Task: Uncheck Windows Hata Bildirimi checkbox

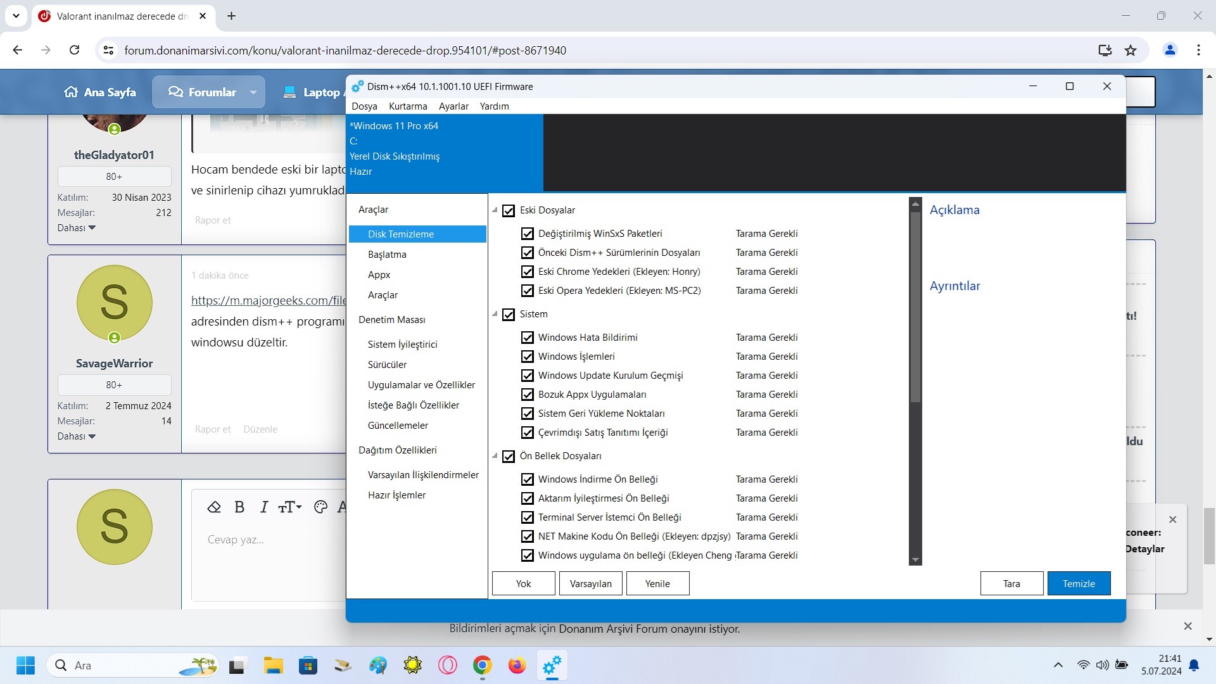Action: 528,338
